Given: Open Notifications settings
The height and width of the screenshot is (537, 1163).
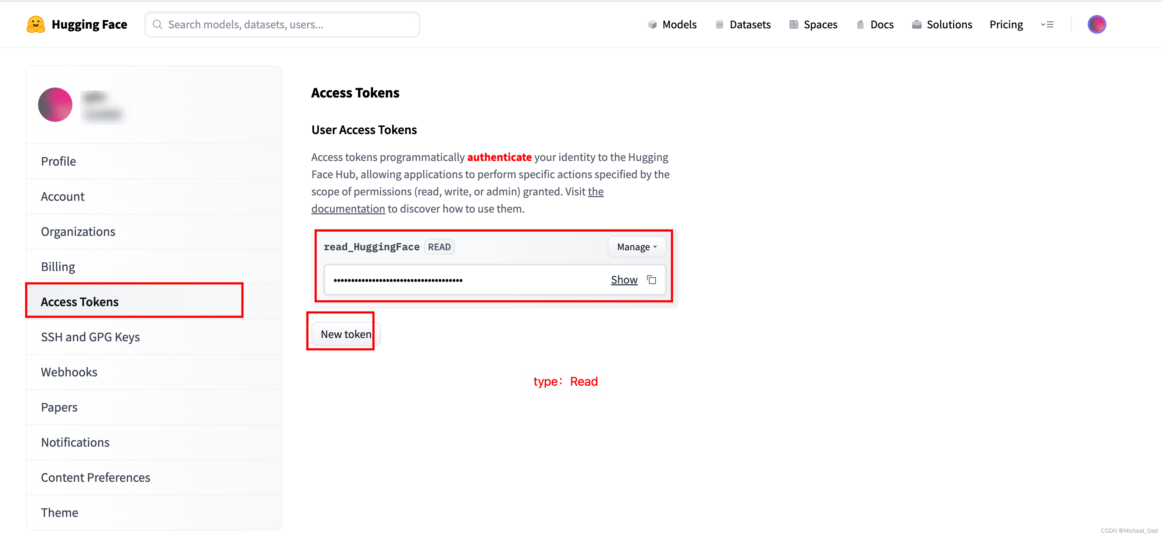Looking at the screenshot, I should 154,443.
